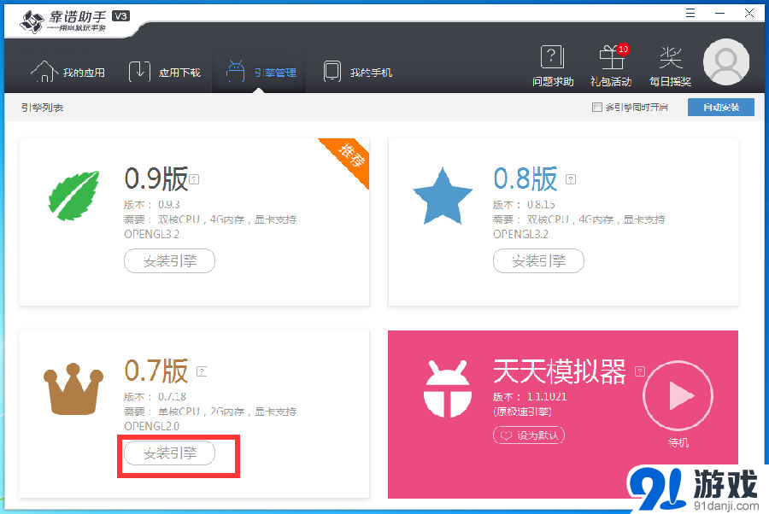The width and height of the screenshot is (769, 514).
Task: Open 礼包活动 gift icon
Action: pos(611,66)
